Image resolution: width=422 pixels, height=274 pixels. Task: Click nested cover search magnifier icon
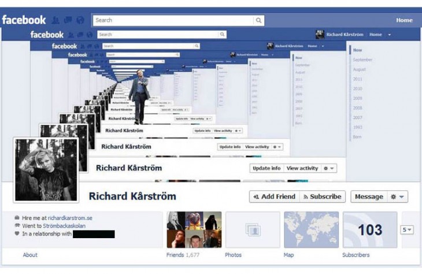pos(222,35)
